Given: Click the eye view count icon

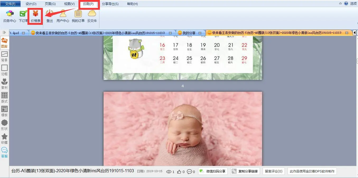Looking at the screenshot, I should coord(169,172).
